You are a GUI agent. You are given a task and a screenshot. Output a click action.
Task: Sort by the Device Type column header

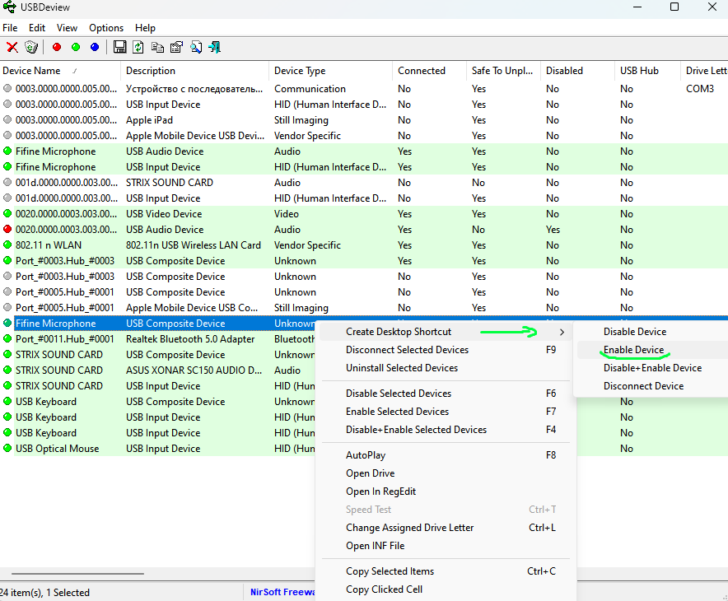click(x=330, y=71)
